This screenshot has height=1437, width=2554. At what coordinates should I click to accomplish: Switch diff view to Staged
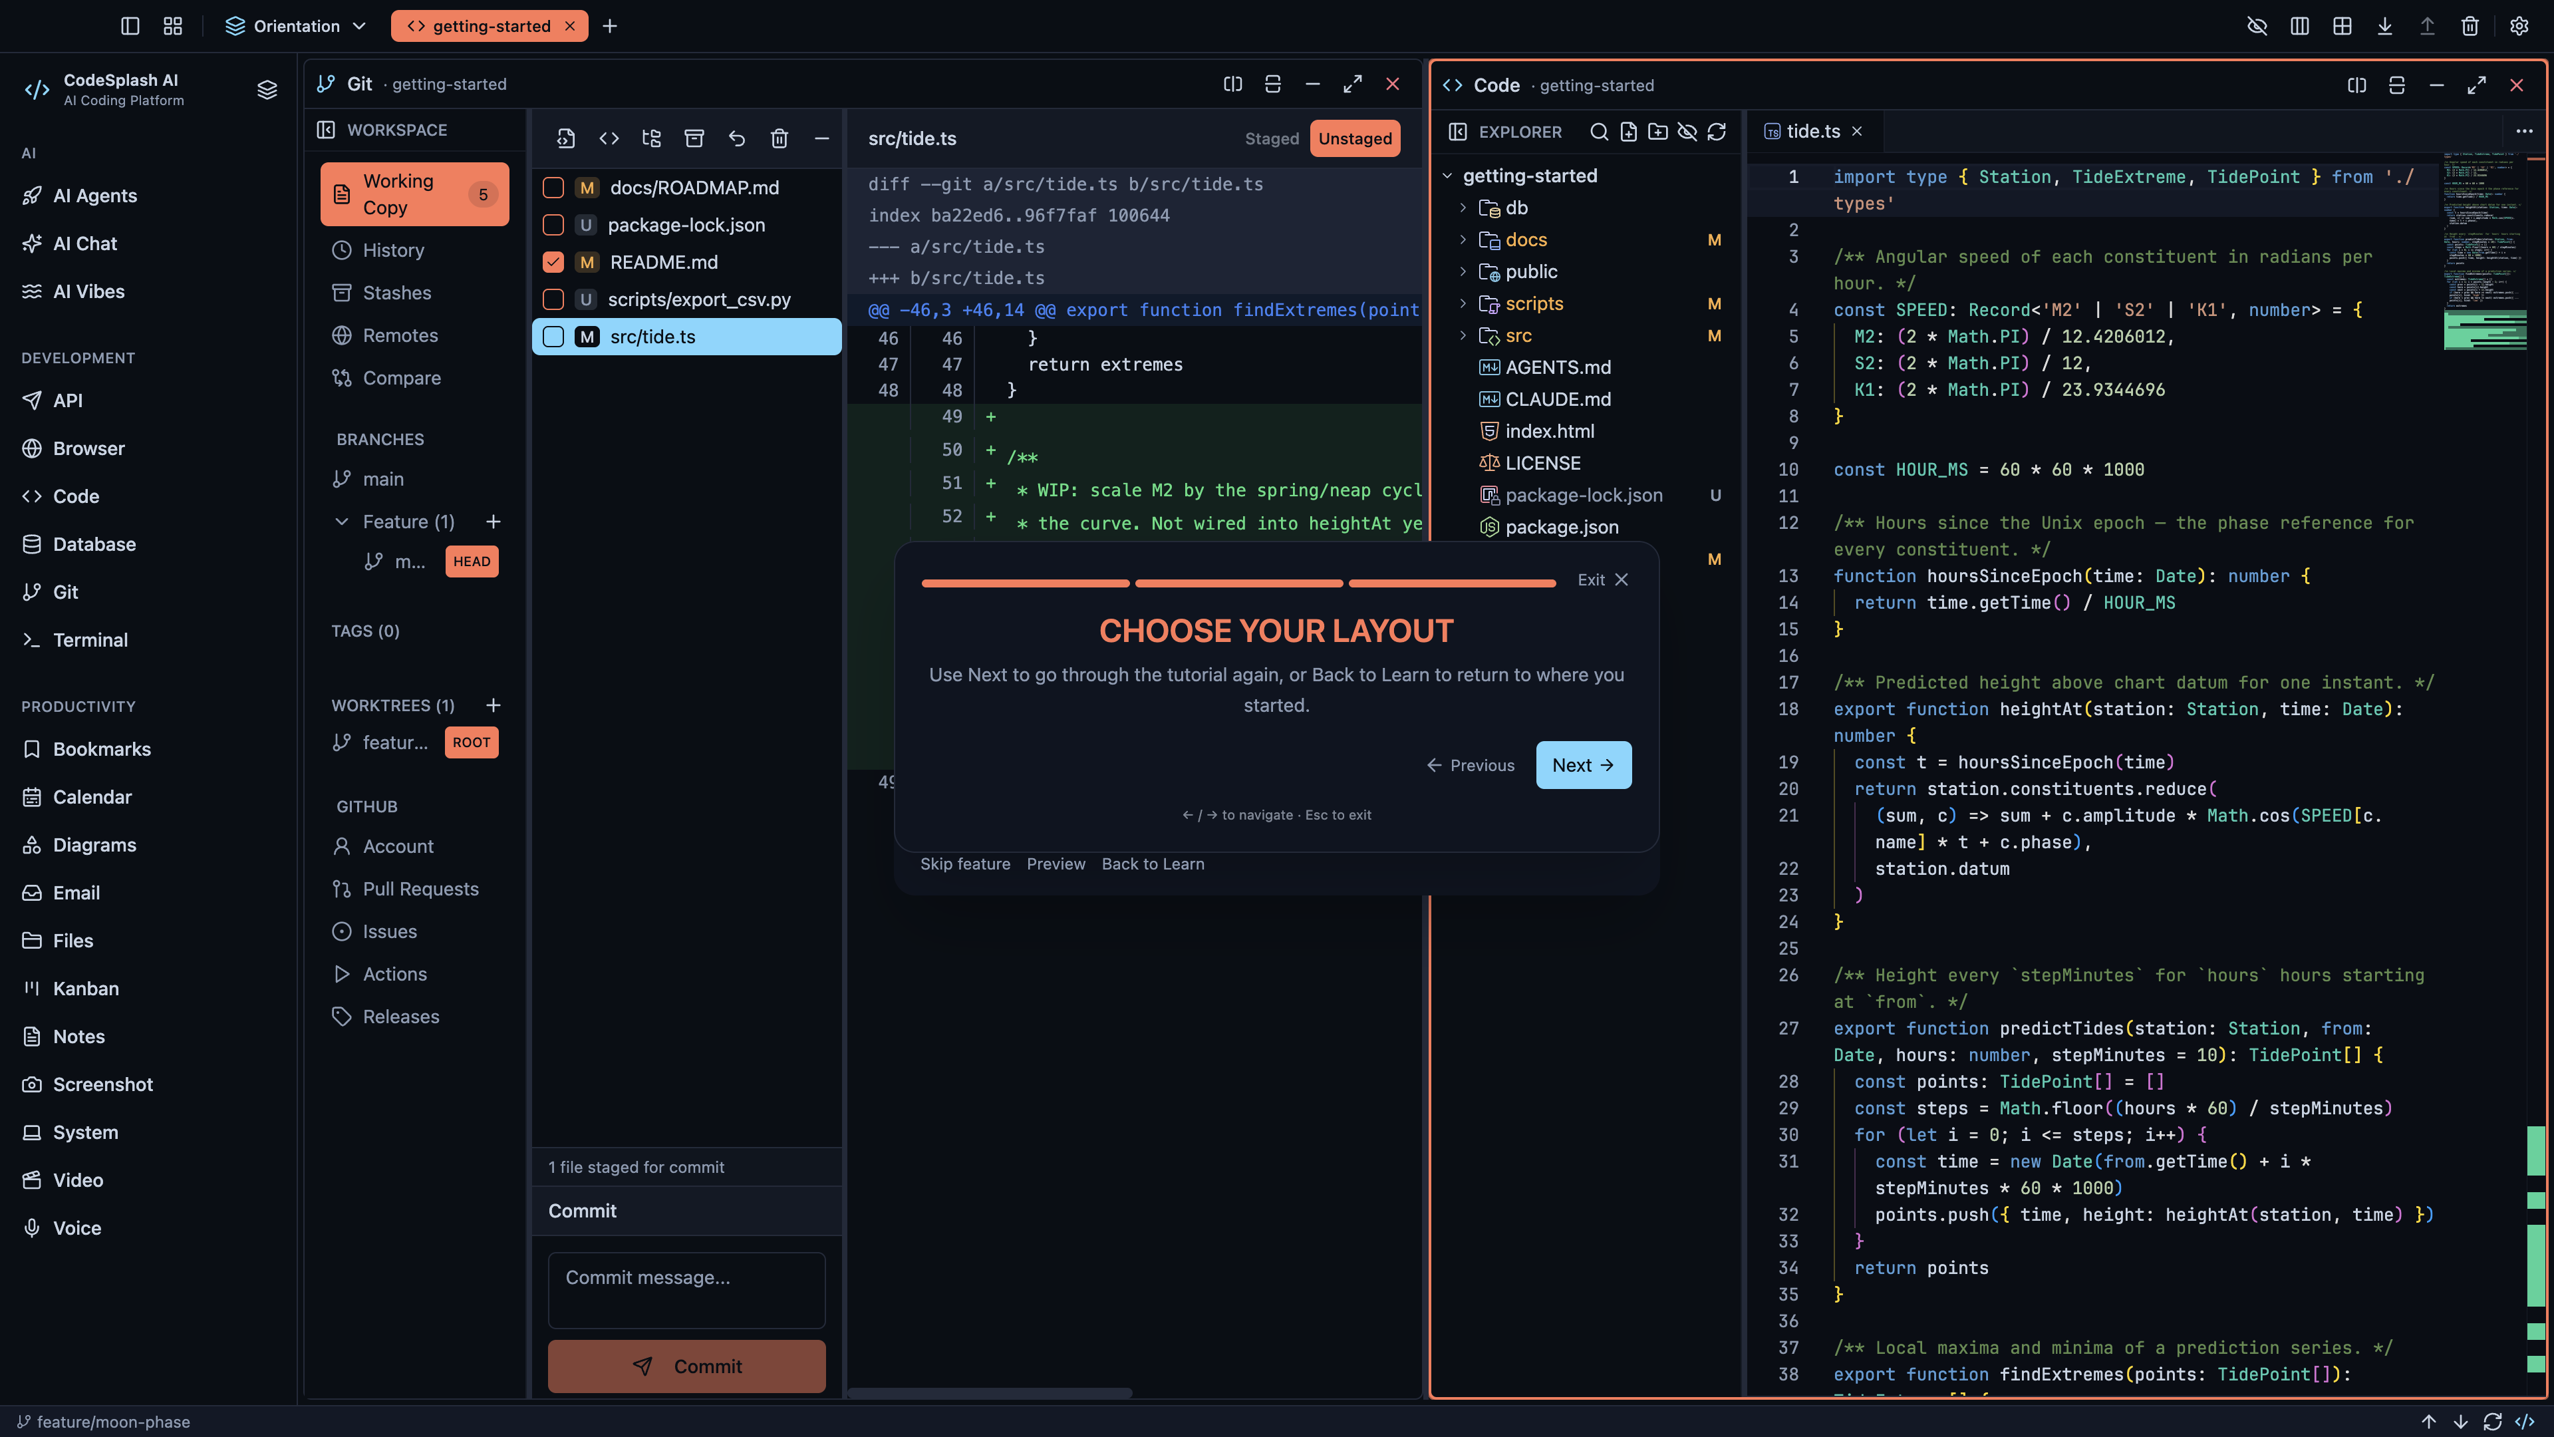tap(1271, 139)
